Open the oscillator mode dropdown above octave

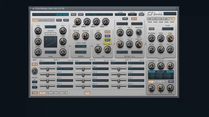click(50, 27)
